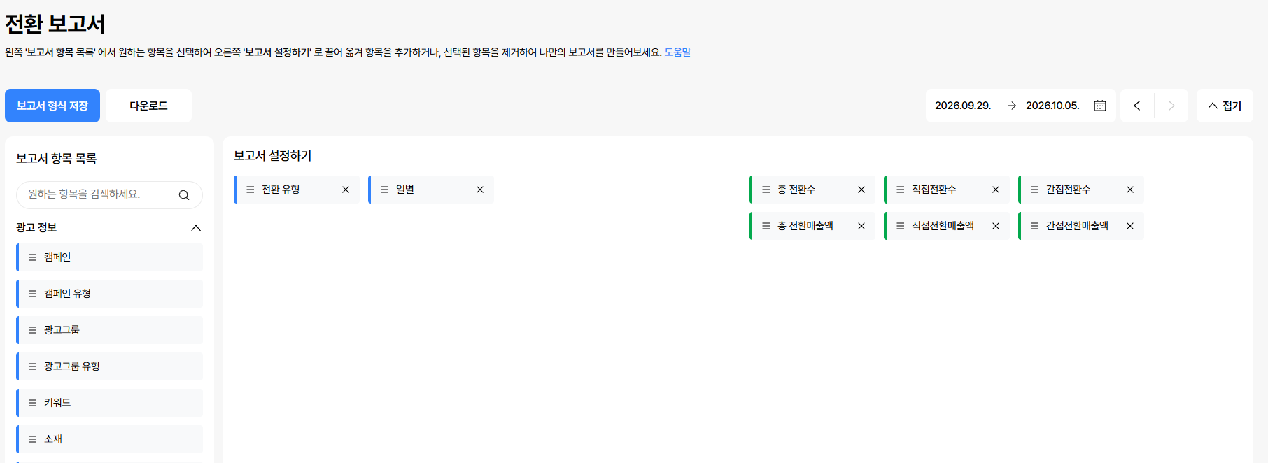Select the 캠페인 유형 list item
Viewport: 1268px width, 463px height.
[x=109, y=294]
